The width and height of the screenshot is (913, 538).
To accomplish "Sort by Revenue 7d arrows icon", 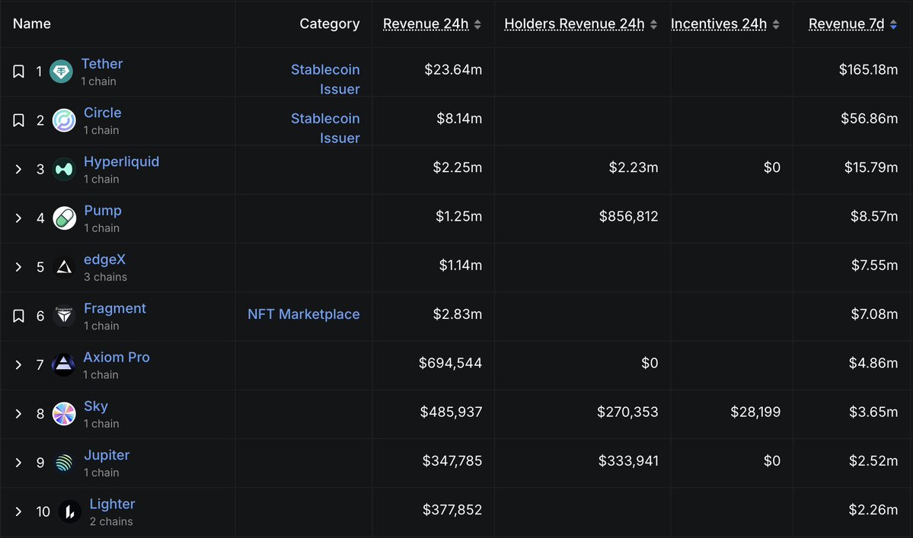I will 893,24.
